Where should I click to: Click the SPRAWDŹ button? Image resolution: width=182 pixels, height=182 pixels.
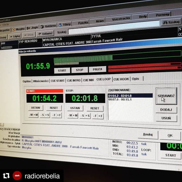coord(166,96)
